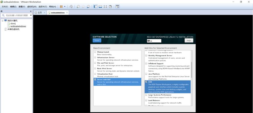Click the Done button in Software Selection
The height and width of the screenshot is (113, 253).
tap(97, 40)
